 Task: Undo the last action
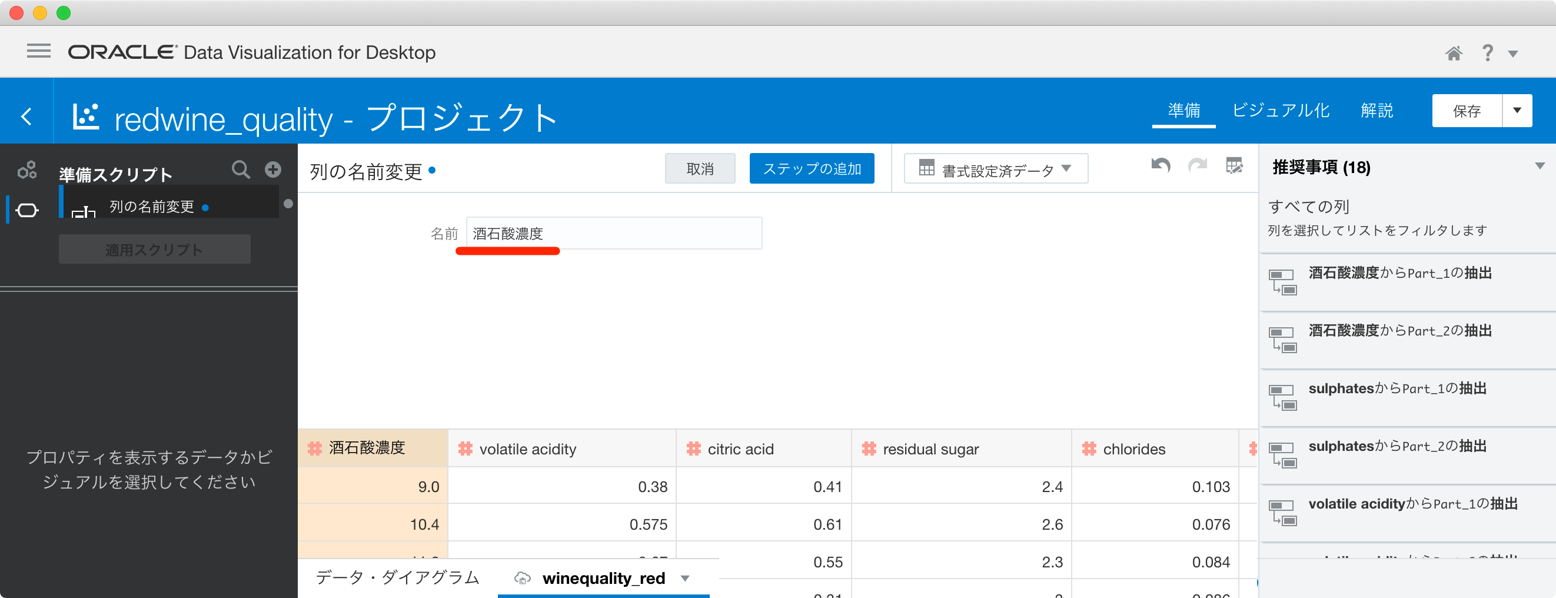(x=1161, y=165)
